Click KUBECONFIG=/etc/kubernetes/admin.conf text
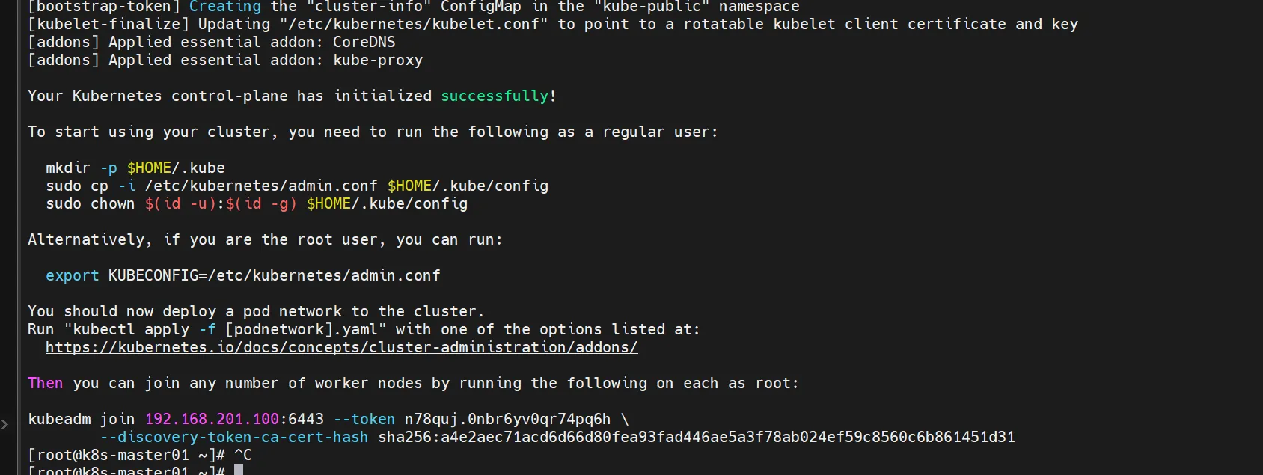Viewport: 1263px width, 475px height. pyautogui.click(x=275, y=275)
